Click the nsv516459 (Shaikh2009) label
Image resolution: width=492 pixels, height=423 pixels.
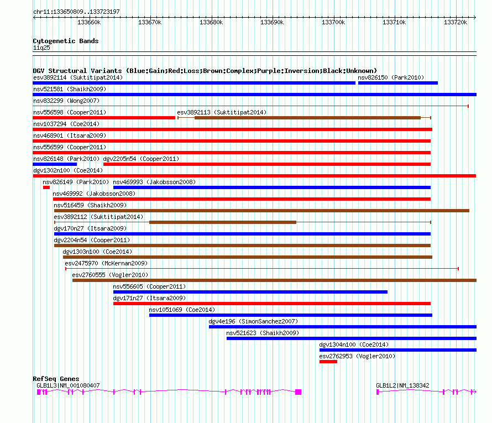pyautogui.click(x=90, y=205)
